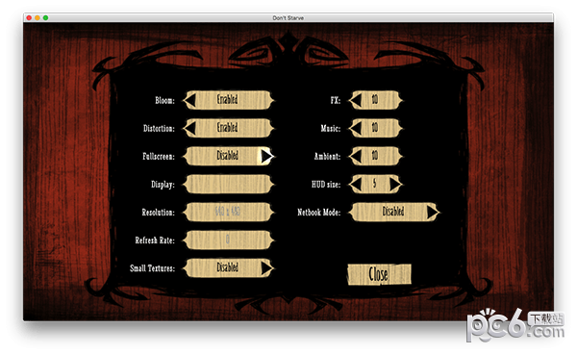
Task: Click the right arrow on Small Textures setting
Action: click(266, 268)
